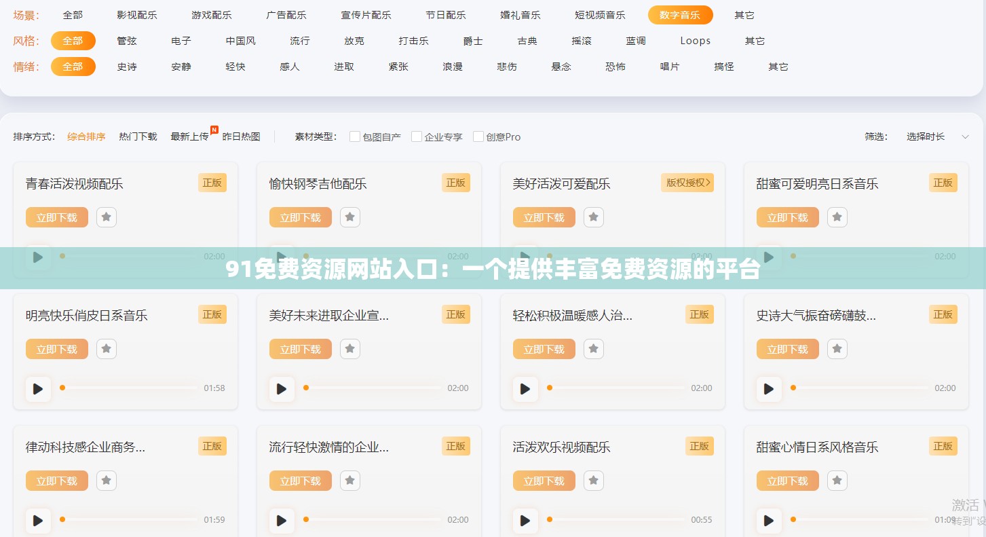Image resolution: width=986 pixels, height=537 pixels.
Task: Sort by 综合排序
Action: coord(86,136)
